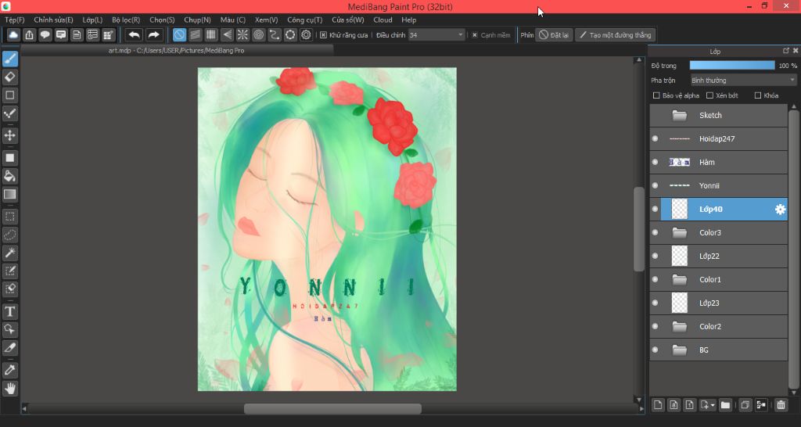Screen dimensions: 801x427
Task: Hide the Hàm layer
Action: 655,162
